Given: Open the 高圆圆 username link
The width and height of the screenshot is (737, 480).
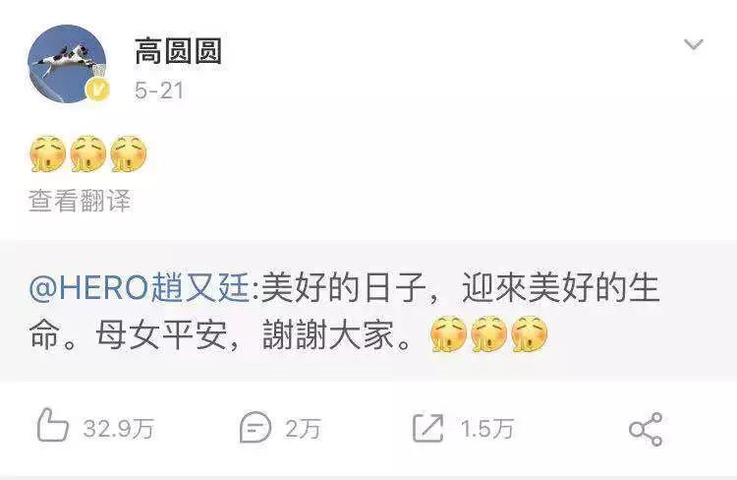Looking at the screenshot, I should [178, 51].
